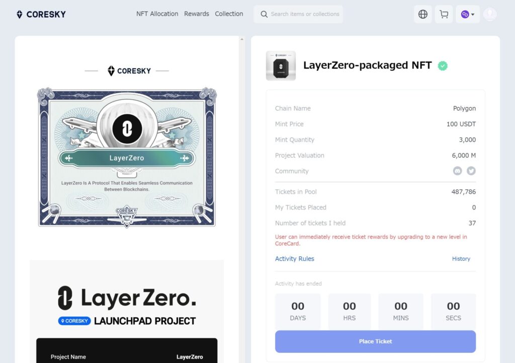Click the Tickets in Pool value 487,786

[x=463, y=192]
